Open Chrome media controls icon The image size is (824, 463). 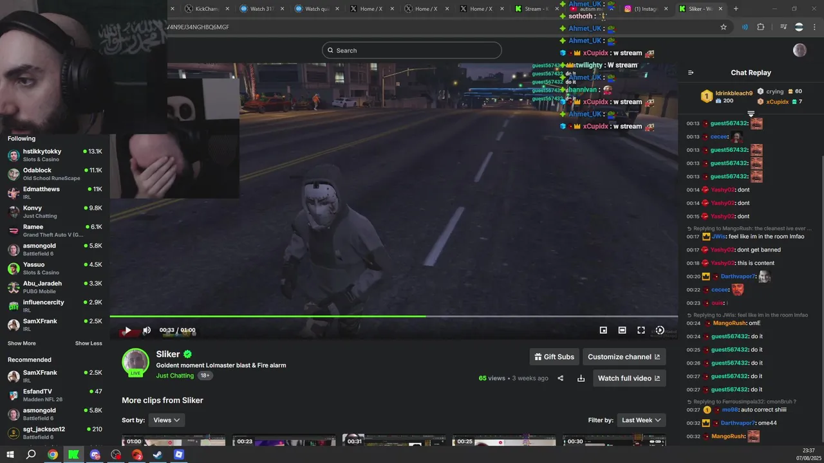pos(783,27)
